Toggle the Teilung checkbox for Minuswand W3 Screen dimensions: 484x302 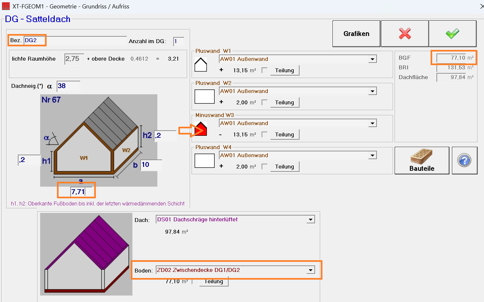tap(265, 134)
